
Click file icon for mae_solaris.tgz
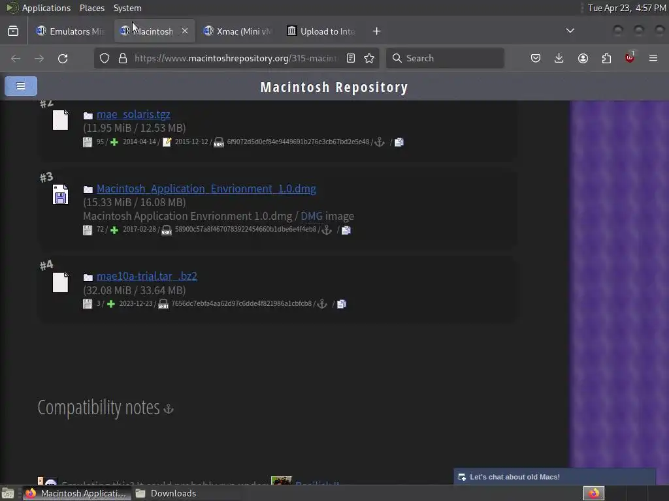pyautogui.click(x=60, y=120)
